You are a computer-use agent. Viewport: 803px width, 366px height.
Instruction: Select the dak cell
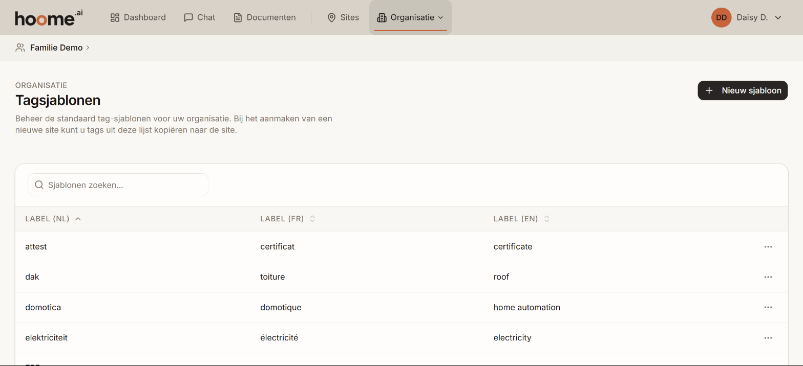click(32, 277)
